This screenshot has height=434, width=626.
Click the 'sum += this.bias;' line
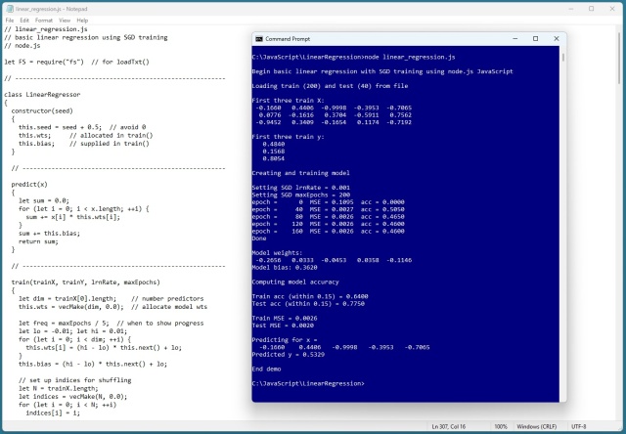tap(49, 234)
